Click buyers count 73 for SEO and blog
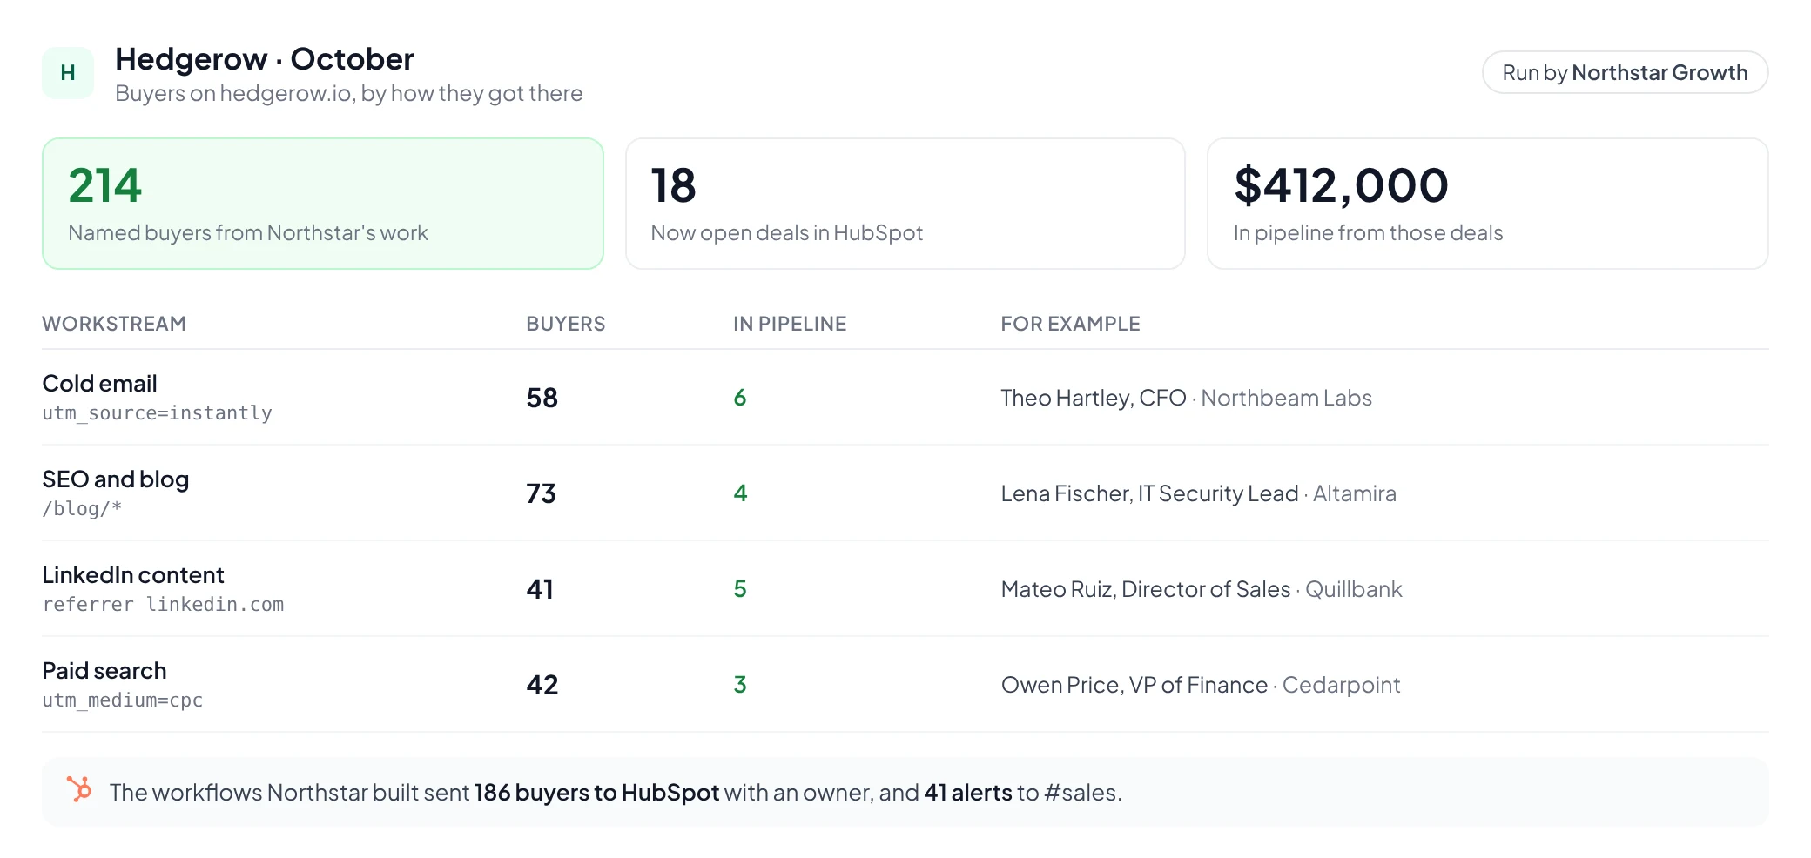This screenshot has width=1811, height=858. pyautogui.click(x=542, y=493)
